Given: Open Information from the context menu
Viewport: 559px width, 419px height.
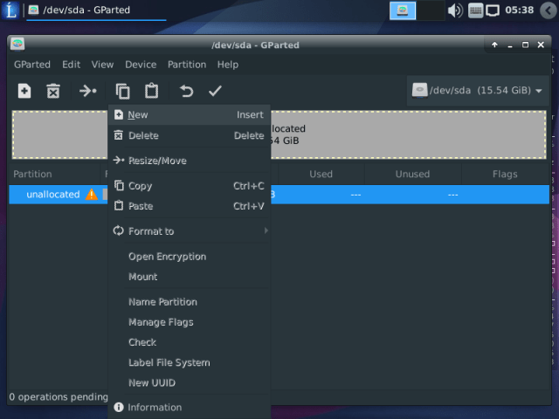Looking at the screenshot, I should [x=190, y=408].
